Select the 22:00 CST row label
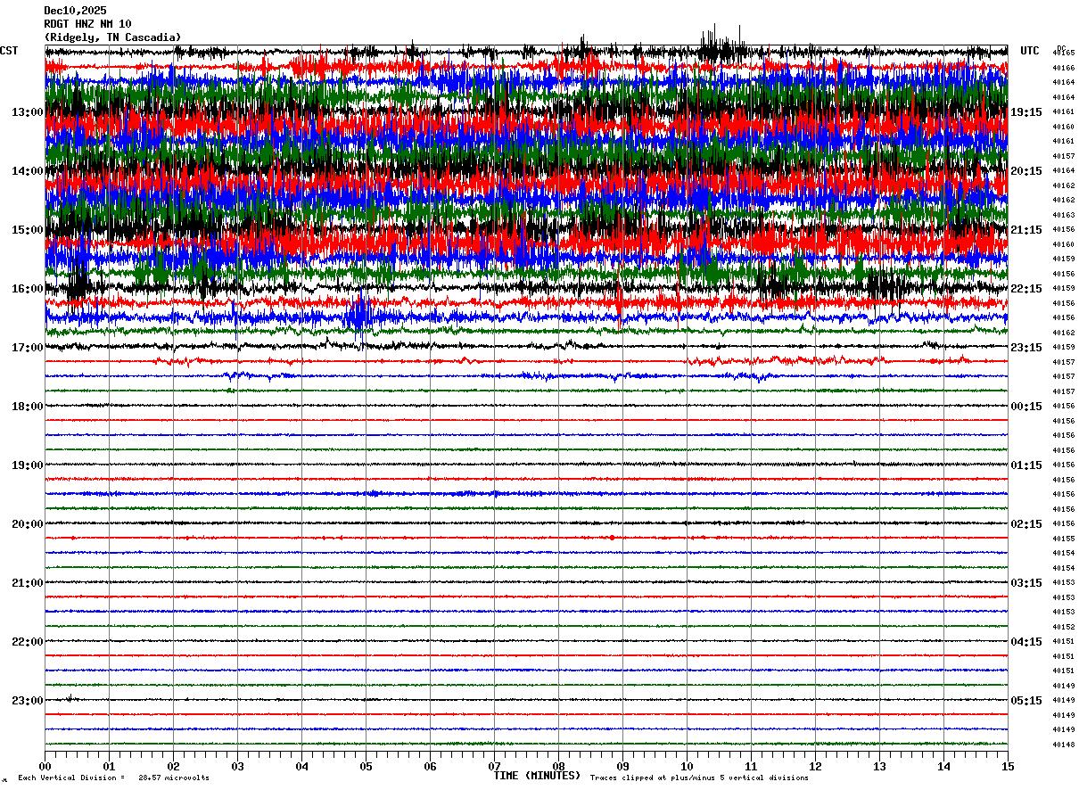This screenshot has height=790, width=1079. pos(27,642)
